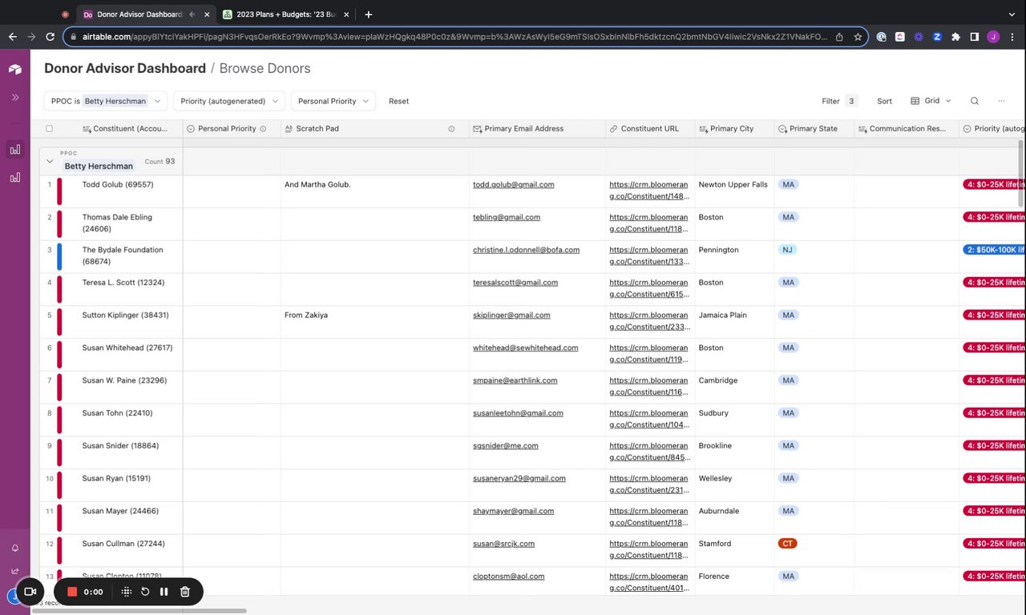Open the second bar chart icon in sidebar

[14, 177]
